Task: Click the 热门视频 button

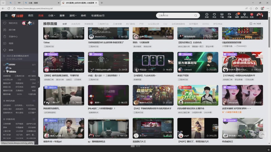Action: (255, 24)
